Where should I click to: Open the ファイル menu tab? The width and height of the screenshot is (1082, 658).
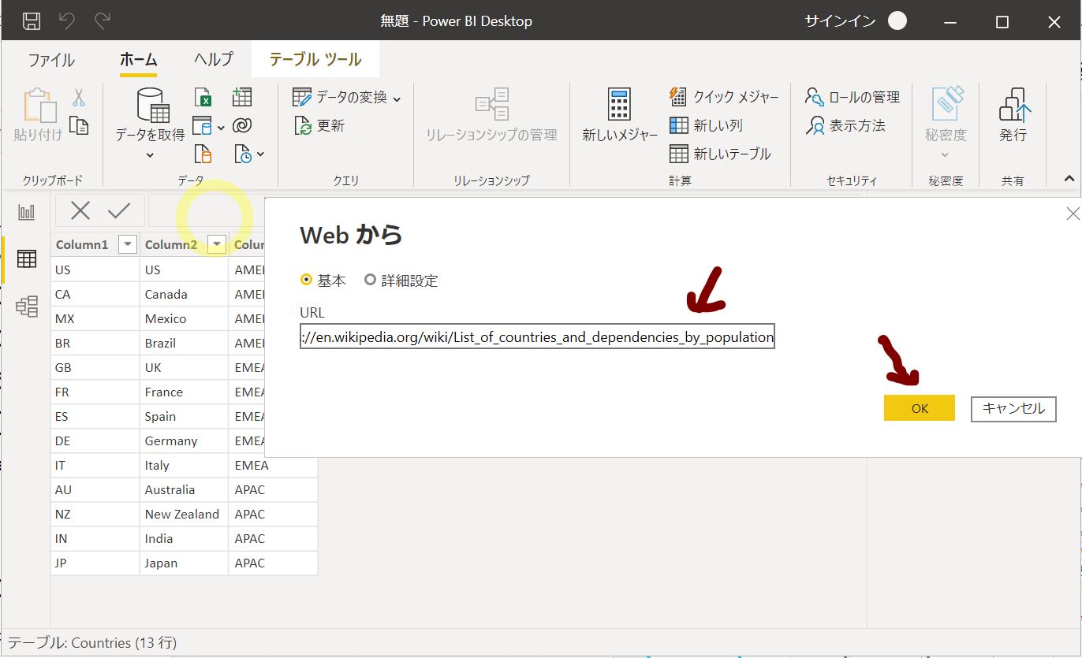(x=51, y=60)
